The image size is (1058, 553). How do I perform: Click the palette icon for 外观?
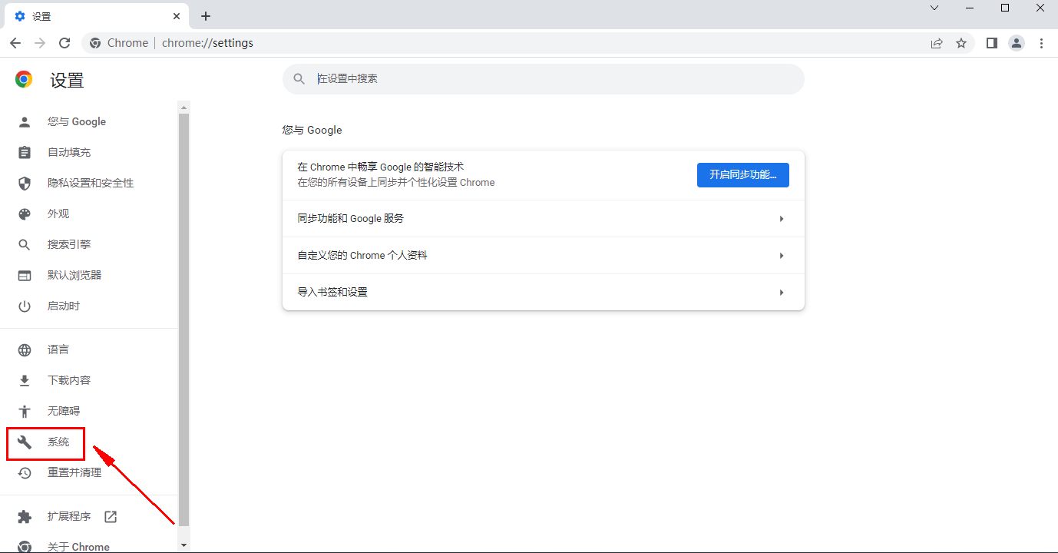point(25,214)
